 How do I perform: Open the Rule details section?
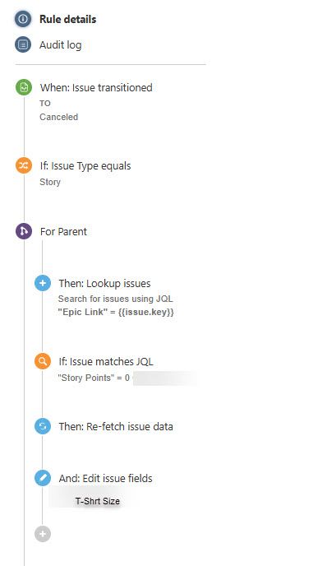68,19
